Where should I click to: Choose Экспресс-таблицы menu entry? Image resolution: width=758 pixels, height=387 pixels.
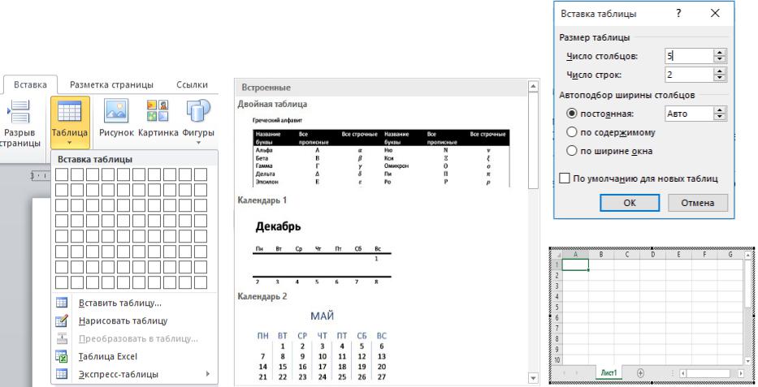(x=134, y=374)
